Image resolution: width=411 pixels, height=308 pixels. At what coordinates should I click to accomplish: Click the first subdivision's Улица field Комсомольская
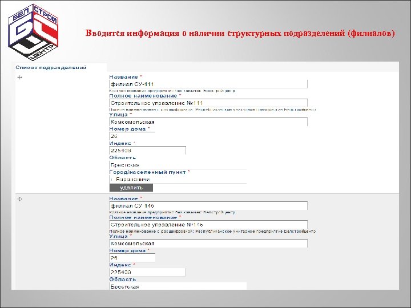point(208,122)
